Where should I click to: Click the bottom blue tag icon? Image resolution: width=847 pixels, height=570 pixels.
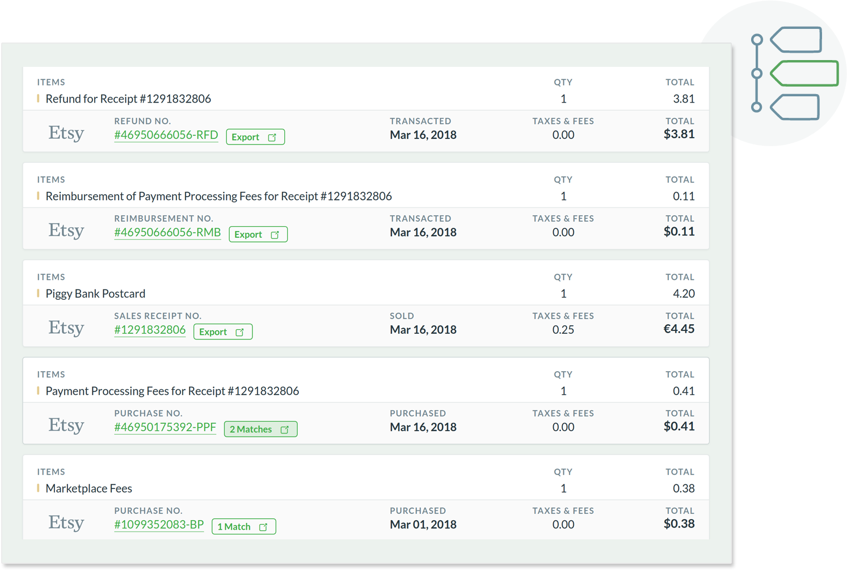[x=795, y=107]
